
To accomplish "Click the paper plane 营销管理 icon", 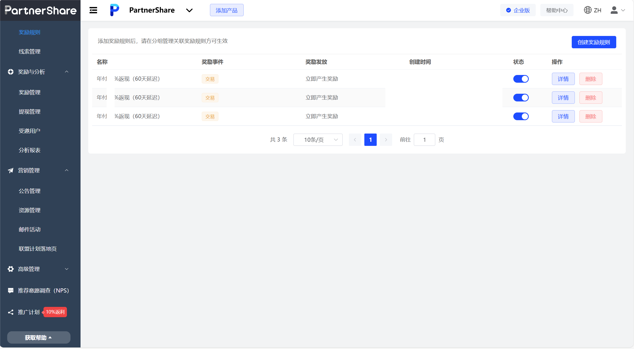I will click(x=11, y=170).
